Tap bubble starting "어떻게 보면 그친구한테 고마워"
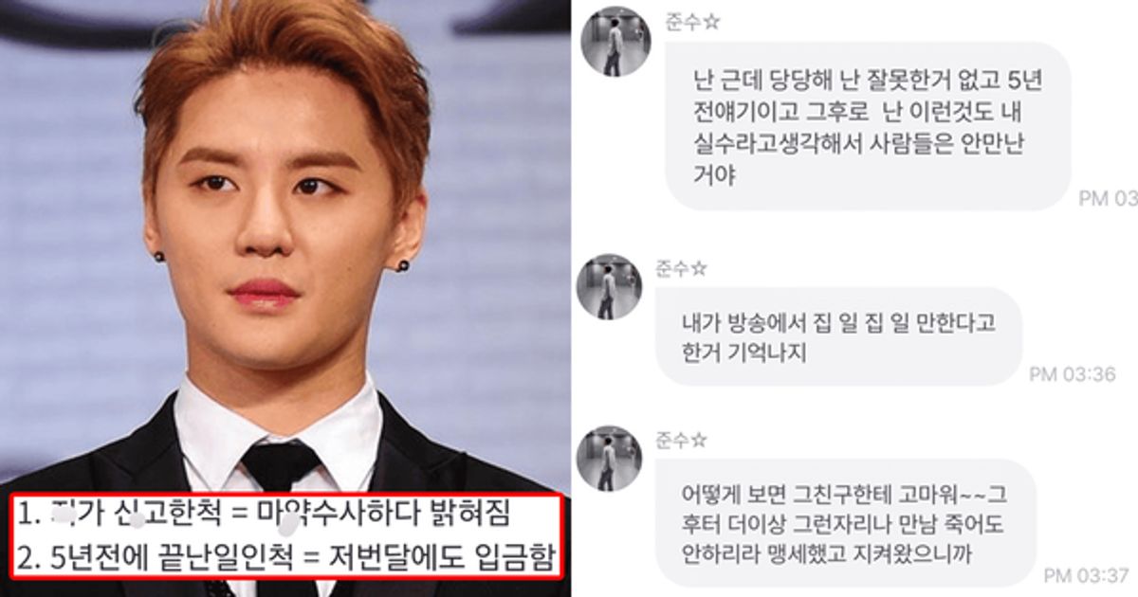The height and width of the screenshot is (597, 1138). point(846,524)
